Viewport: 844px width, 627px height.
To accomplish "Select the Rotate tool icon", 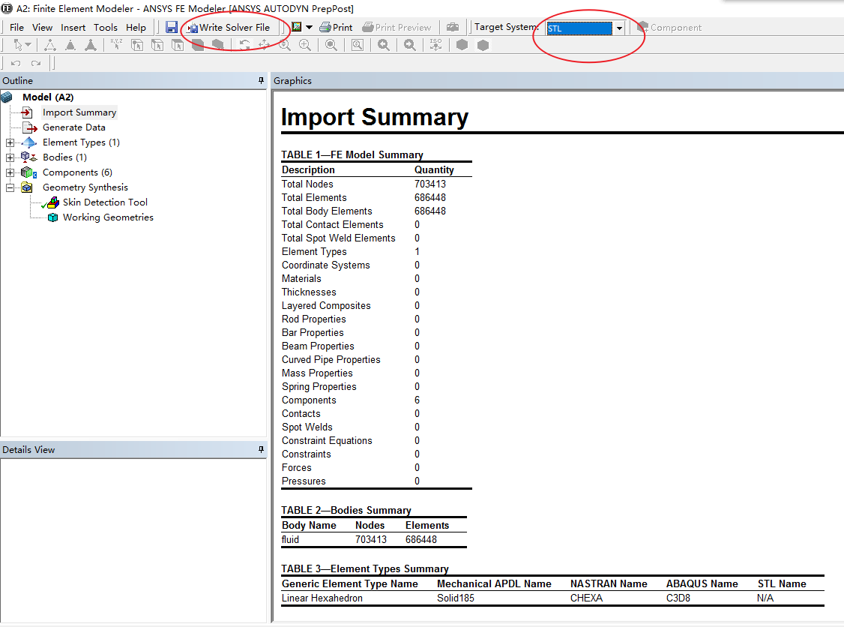I will tap(244, 45).
